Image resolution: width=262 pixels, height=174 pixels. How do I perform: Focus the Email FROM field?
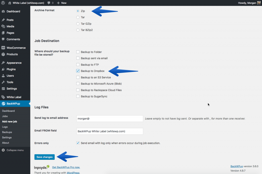[110, 131]
